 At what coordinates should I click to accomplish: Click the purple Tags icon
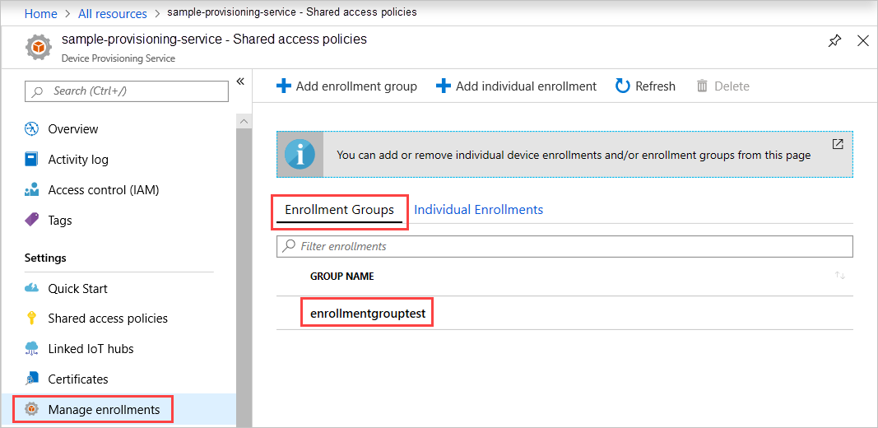click(31, 220)
